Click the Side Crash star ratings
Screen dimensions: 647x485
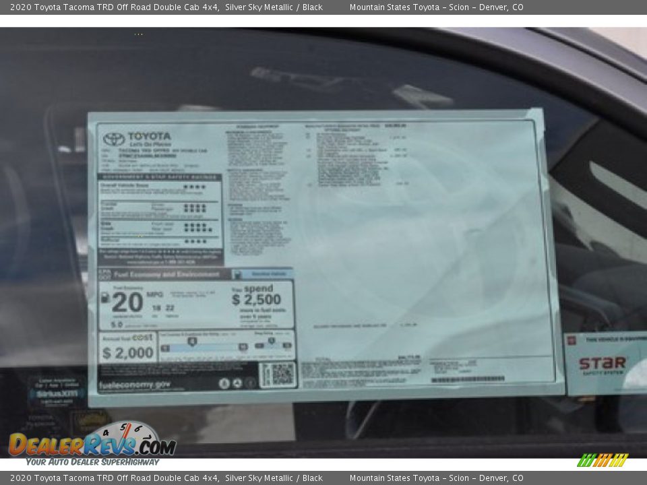[x=197, y=227]
